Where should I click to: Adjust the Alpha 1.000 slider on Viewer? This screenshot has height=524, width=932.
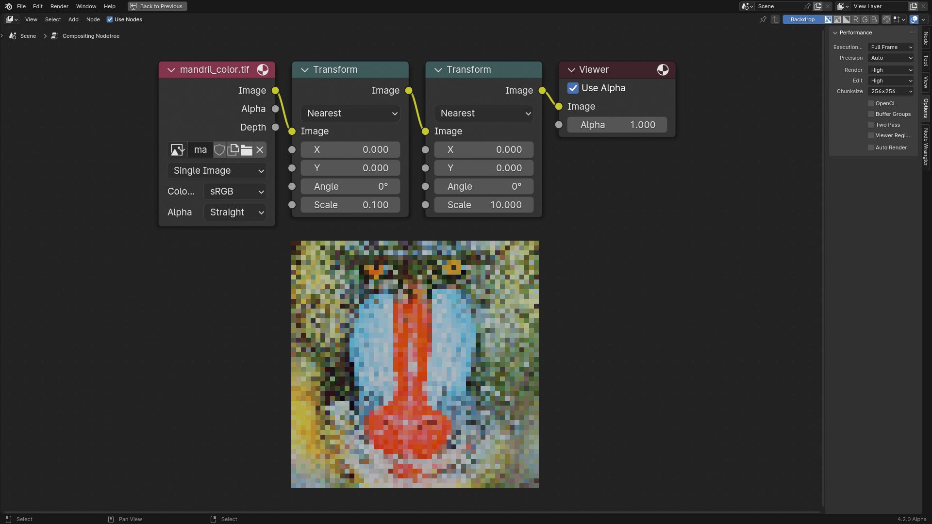[616, 125]
